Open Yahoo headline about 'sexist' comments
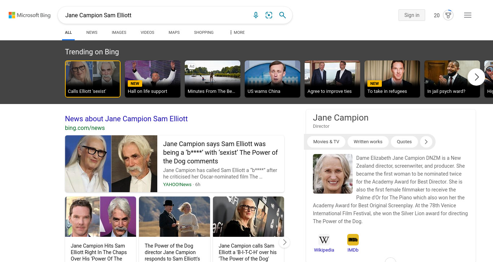 click(x=221, y=153)
